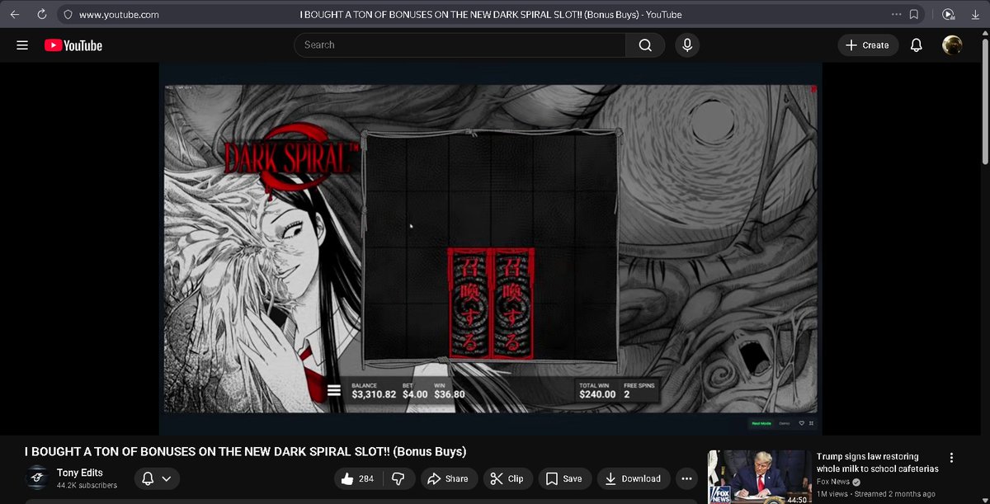
Task: Click the magnifier search button
Action: [645, 45]
